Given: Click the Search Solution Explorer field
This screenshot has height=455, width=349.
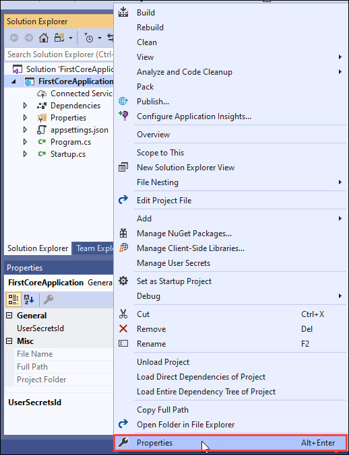Looking at the screenshot, I should [x=59, y=55].
